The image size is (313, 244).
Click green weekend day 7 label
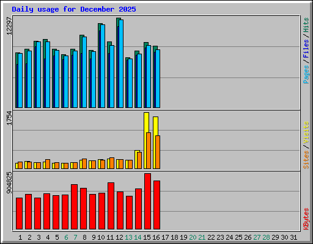tap(75, 237)
